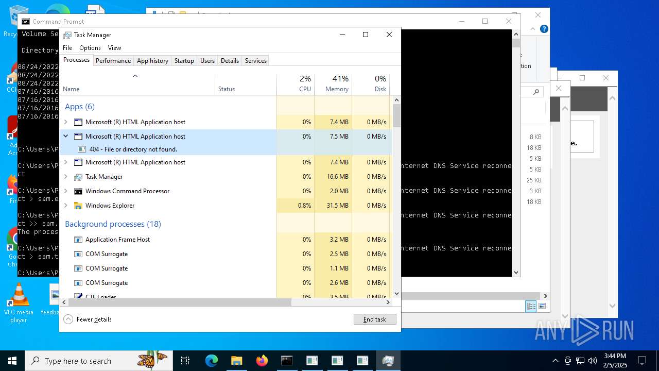The image size is (659, 371).
Task: Sort processes by CPU usage column
Action: pos(296,85)
